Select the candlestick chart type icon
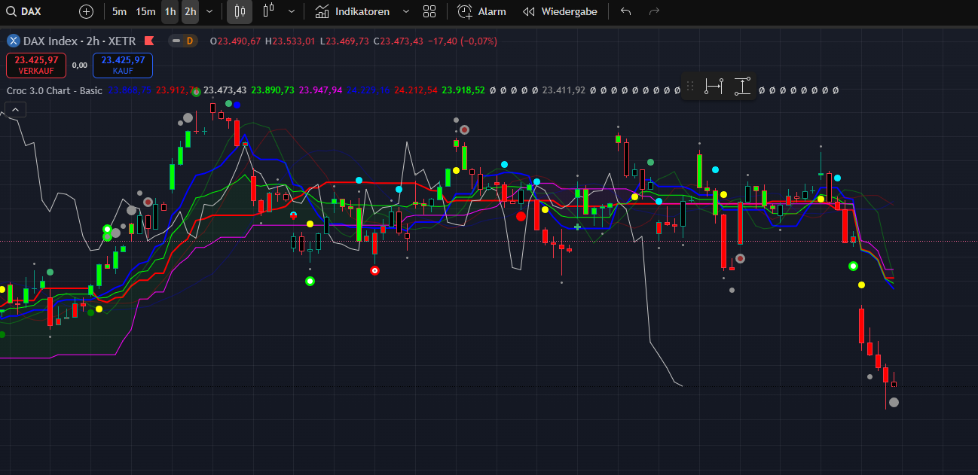This screenshot has height=475, width=978. click(240, 12)
